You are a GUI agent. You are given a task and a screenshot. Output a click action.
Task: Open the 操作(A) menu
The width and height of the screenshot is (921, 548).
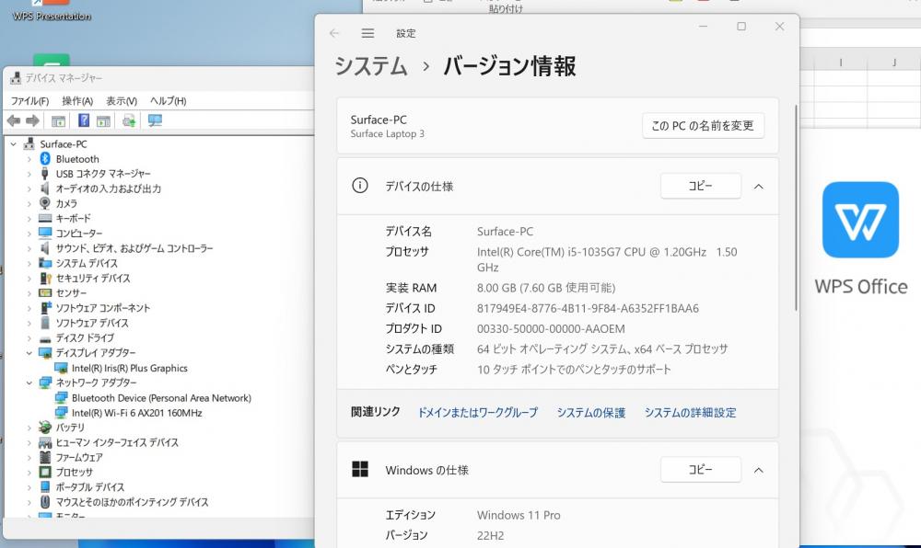click(77, 101)
